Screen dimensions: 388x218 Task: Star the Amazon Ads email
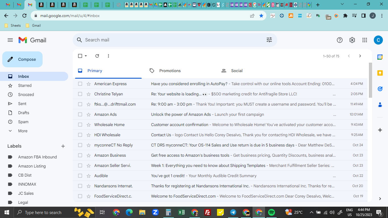(89, 114)
